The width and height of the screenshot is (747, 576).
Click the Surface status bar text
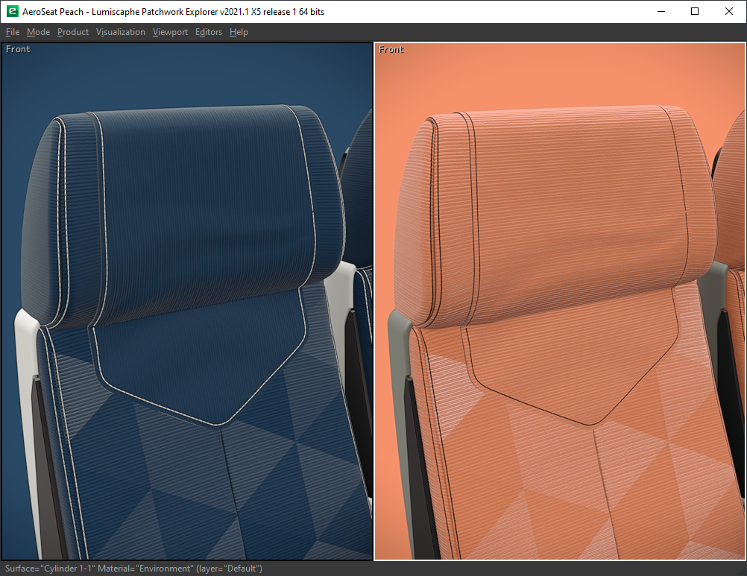134,569
